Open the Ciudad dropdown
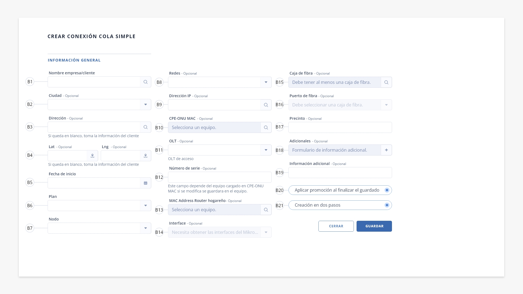This screenshot has height=294, width=523. point(99,105)
